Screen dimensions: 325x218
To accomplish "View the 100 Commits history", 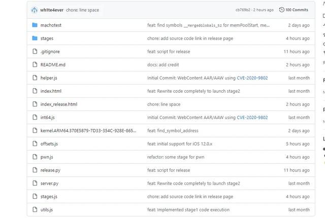I will pyautogui.click(x=297, y=10).
